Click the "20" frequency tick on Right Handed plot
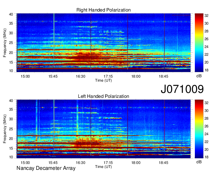This screenshot has width=212, height=172. click(x=11, y=53)
